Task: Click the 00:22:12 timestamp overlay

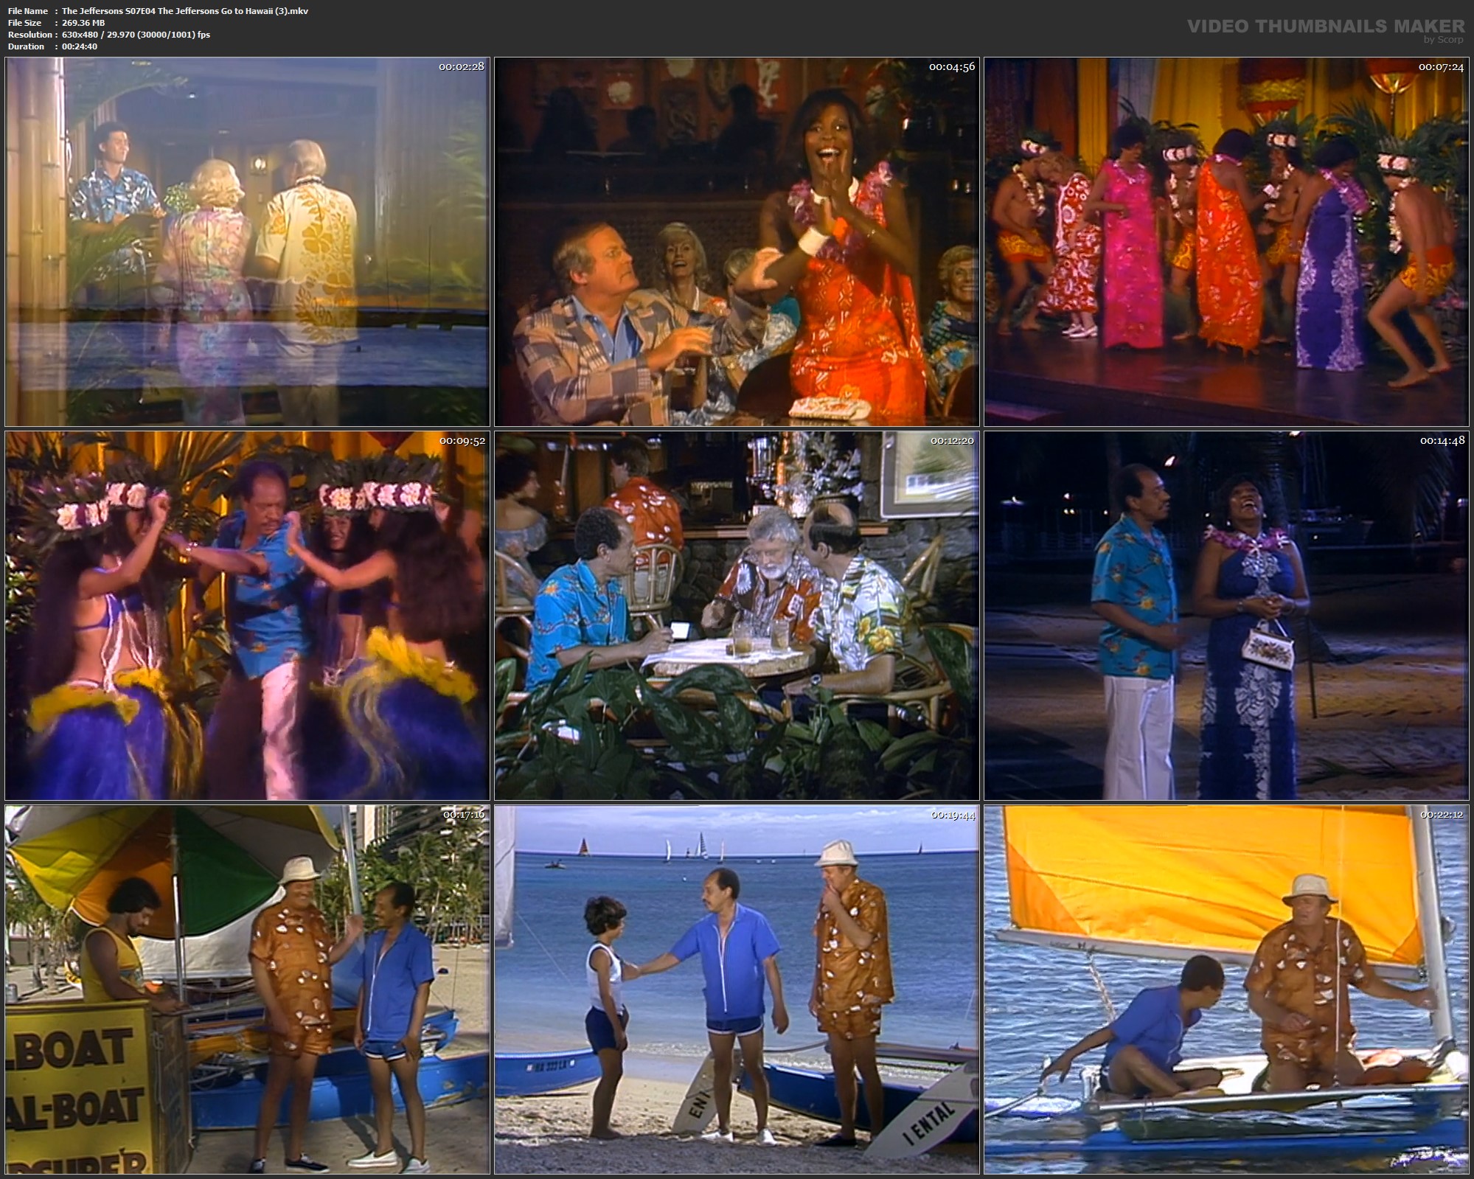Action: (1441, 815)
